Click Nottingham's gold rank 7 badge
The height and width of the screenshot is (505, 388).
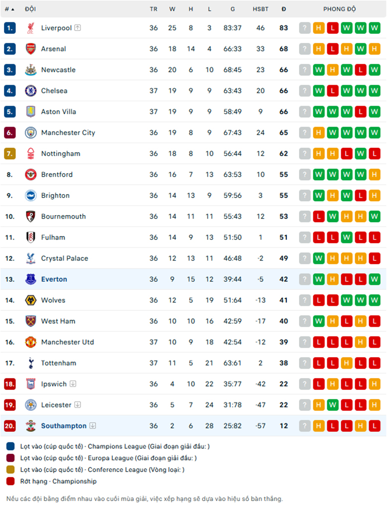[x=9, y=153]
